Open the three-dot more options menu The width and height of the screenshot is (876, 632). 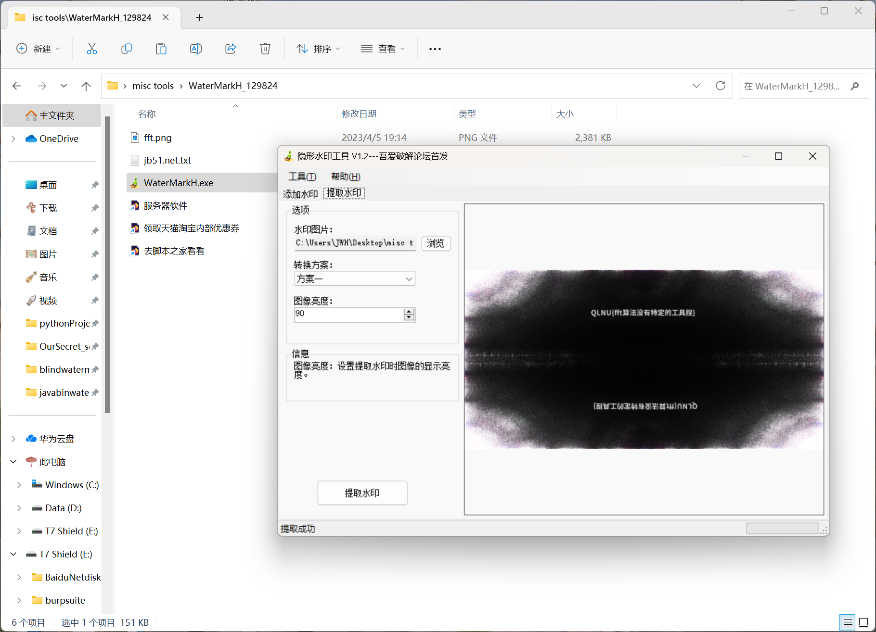(435, 49)
